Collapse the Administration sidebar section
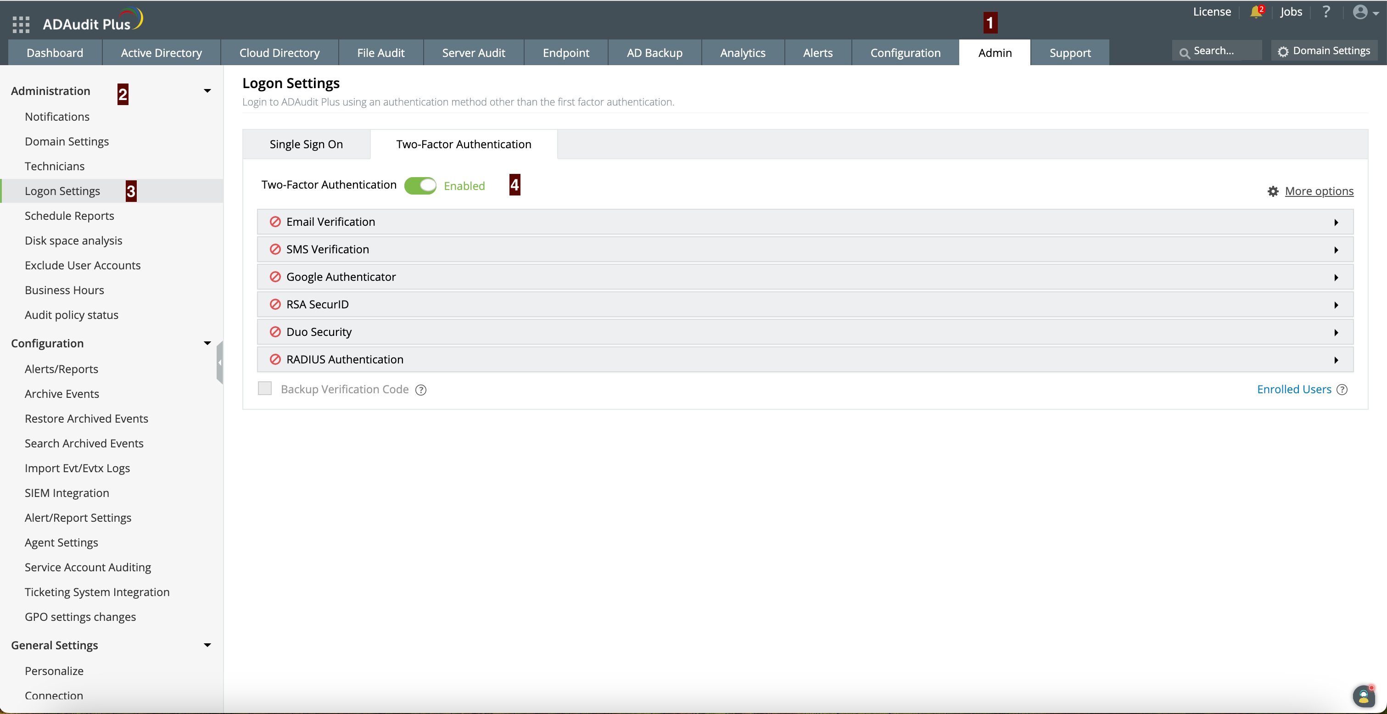 (207, 91)
